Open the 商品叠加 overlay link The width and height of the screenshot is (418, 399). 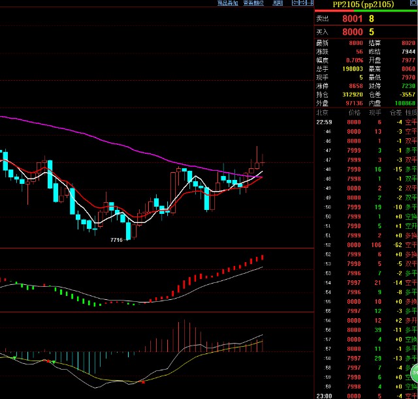(x=227, y=3)
